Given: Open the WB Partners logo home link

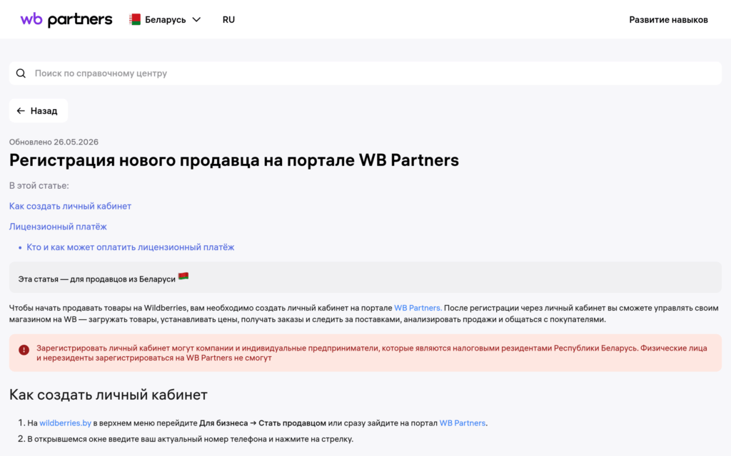Looking at the screenshot, I should [x=66, y=19].
